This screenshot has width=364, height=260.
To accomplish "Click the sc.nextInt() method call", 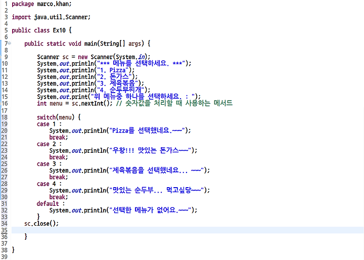I will pyautogui.click(x=92, y=103).
